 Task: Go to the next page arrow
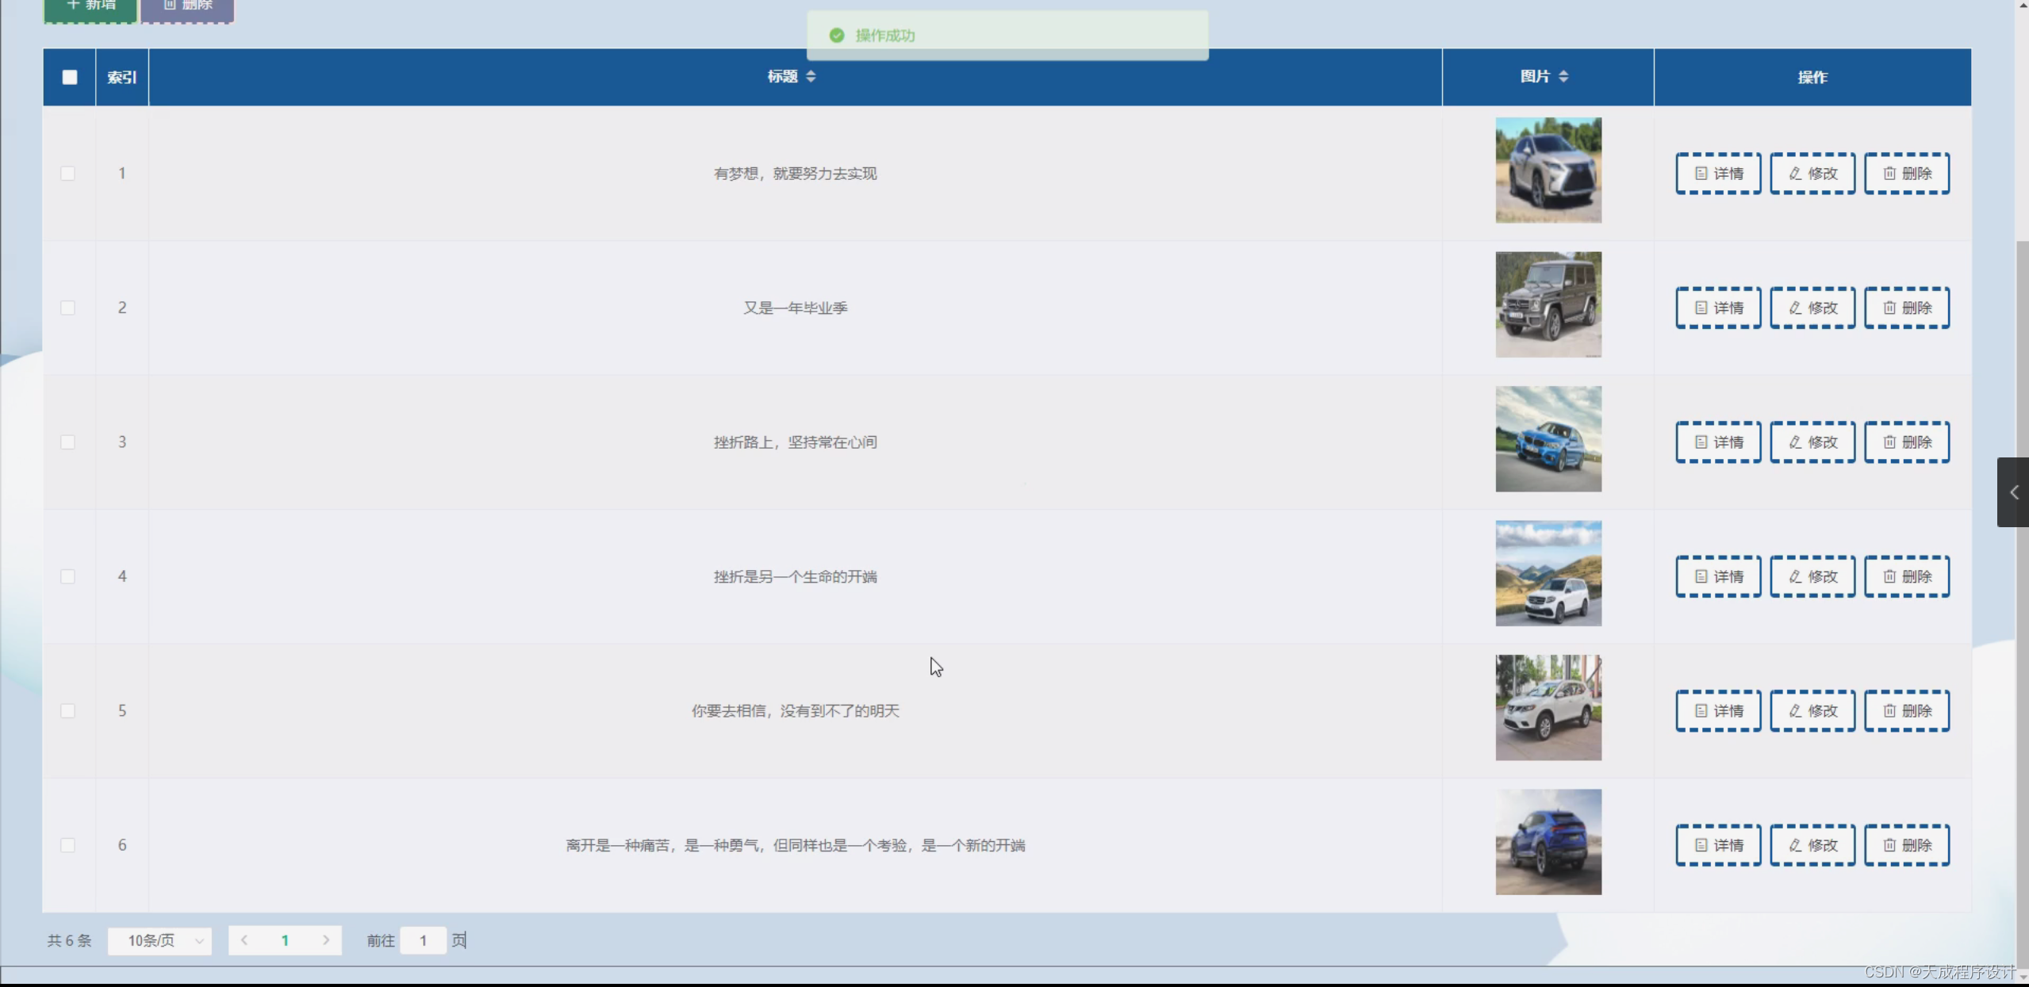(x=326, y=940)
